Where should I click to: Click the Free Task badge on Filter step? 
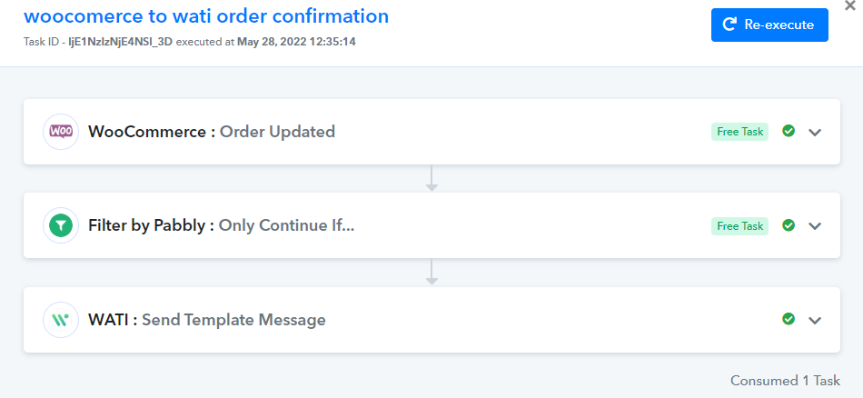click(739, 225)
